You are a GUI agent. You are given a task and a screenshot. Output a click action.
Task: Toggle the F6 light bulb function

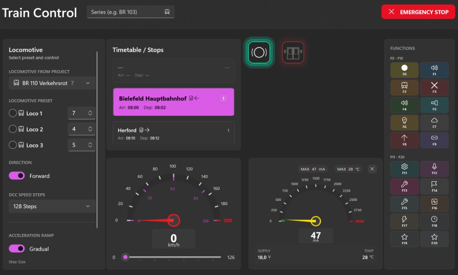pos(404,122)
